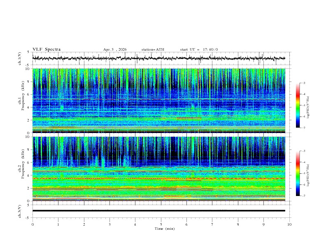Click the "-3" tick on upper color bar
The width and height of the screenshot is (326, 252).
coord(304,83)
